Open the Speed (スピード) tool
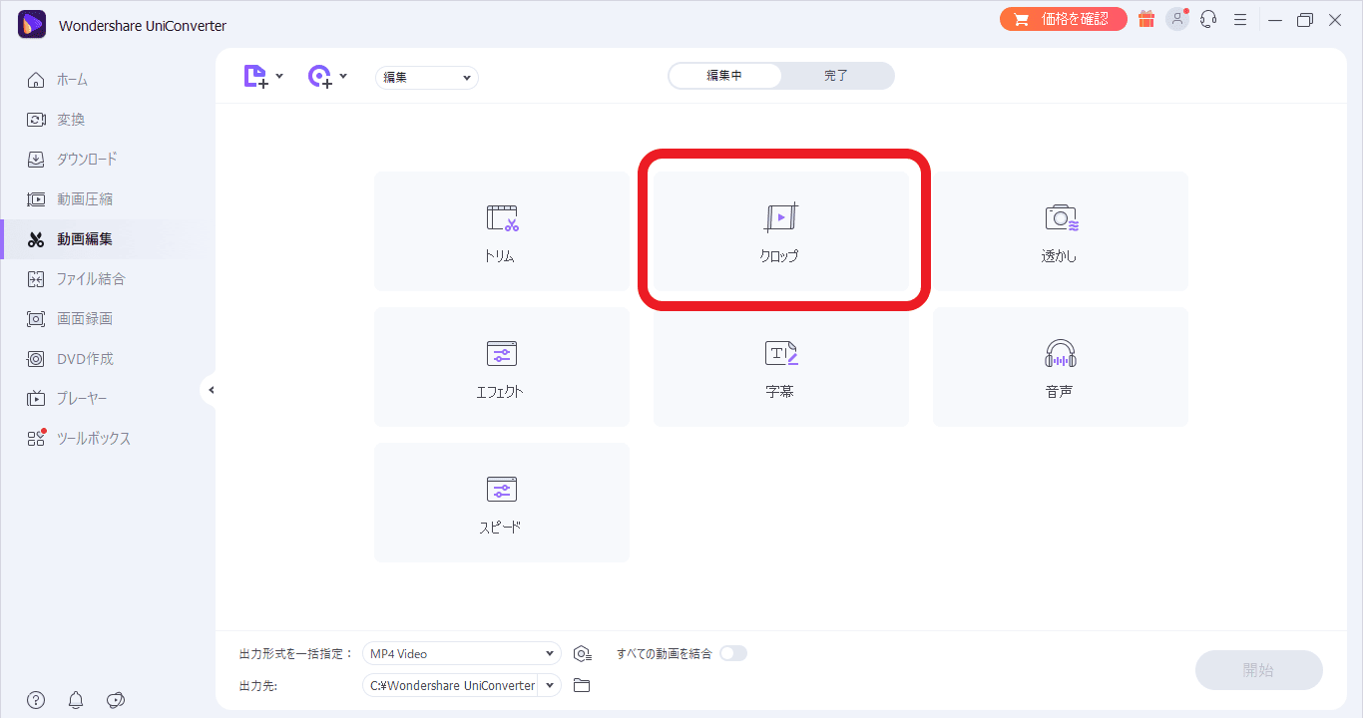This screenshot has height=718, width=1363. tap(501, 503)
